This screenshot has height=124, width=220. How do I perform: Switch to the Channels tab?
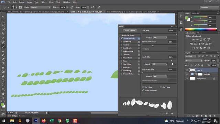(x=196, y=53)
